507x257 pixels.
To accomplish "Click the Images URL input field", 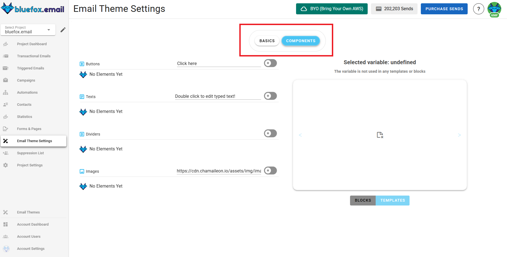I will [218, 171].
